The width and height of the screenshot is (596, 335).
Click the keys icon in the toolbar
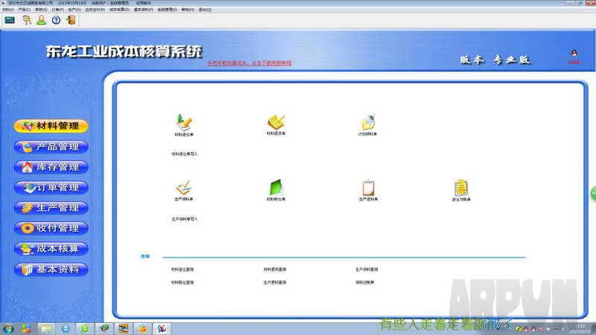(x=27, y=20)
